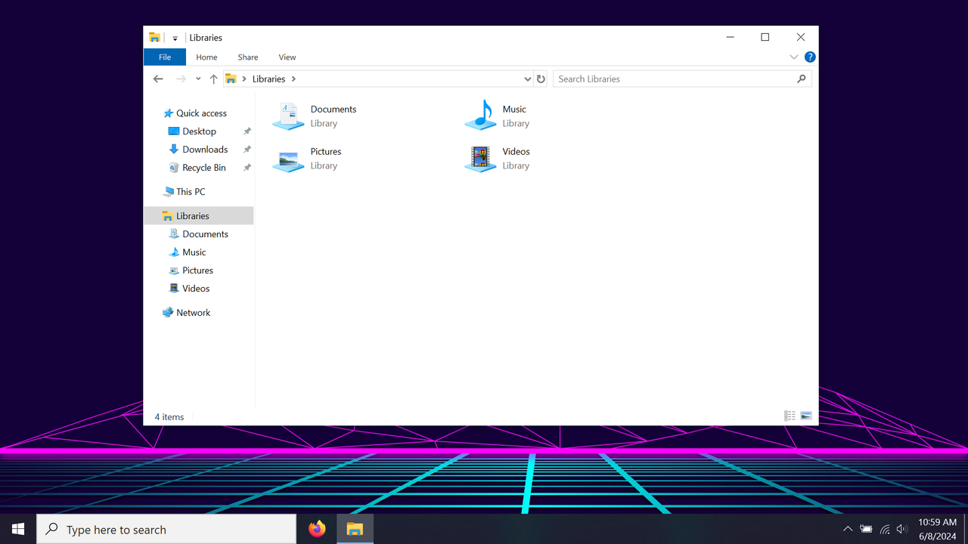Click the search magnifier icon

click(x=801, y=79)
